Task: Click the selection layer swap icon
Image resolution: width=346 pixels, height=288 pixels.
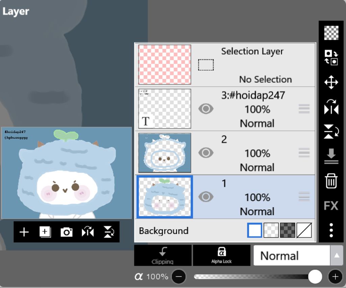Action: pyautogui.click(x=331, y=57)
